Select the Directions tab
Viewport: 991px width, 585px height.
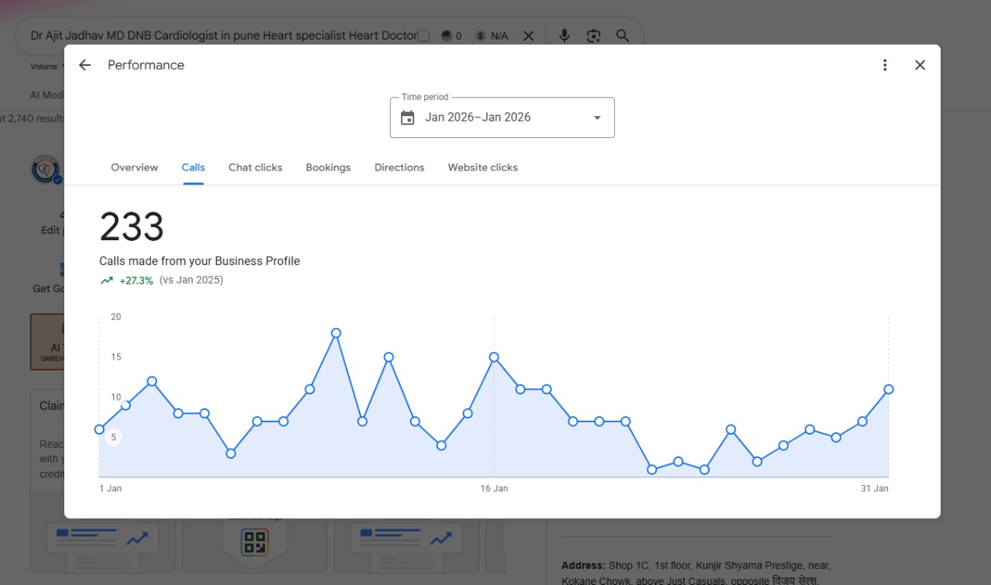click(399, 167)
